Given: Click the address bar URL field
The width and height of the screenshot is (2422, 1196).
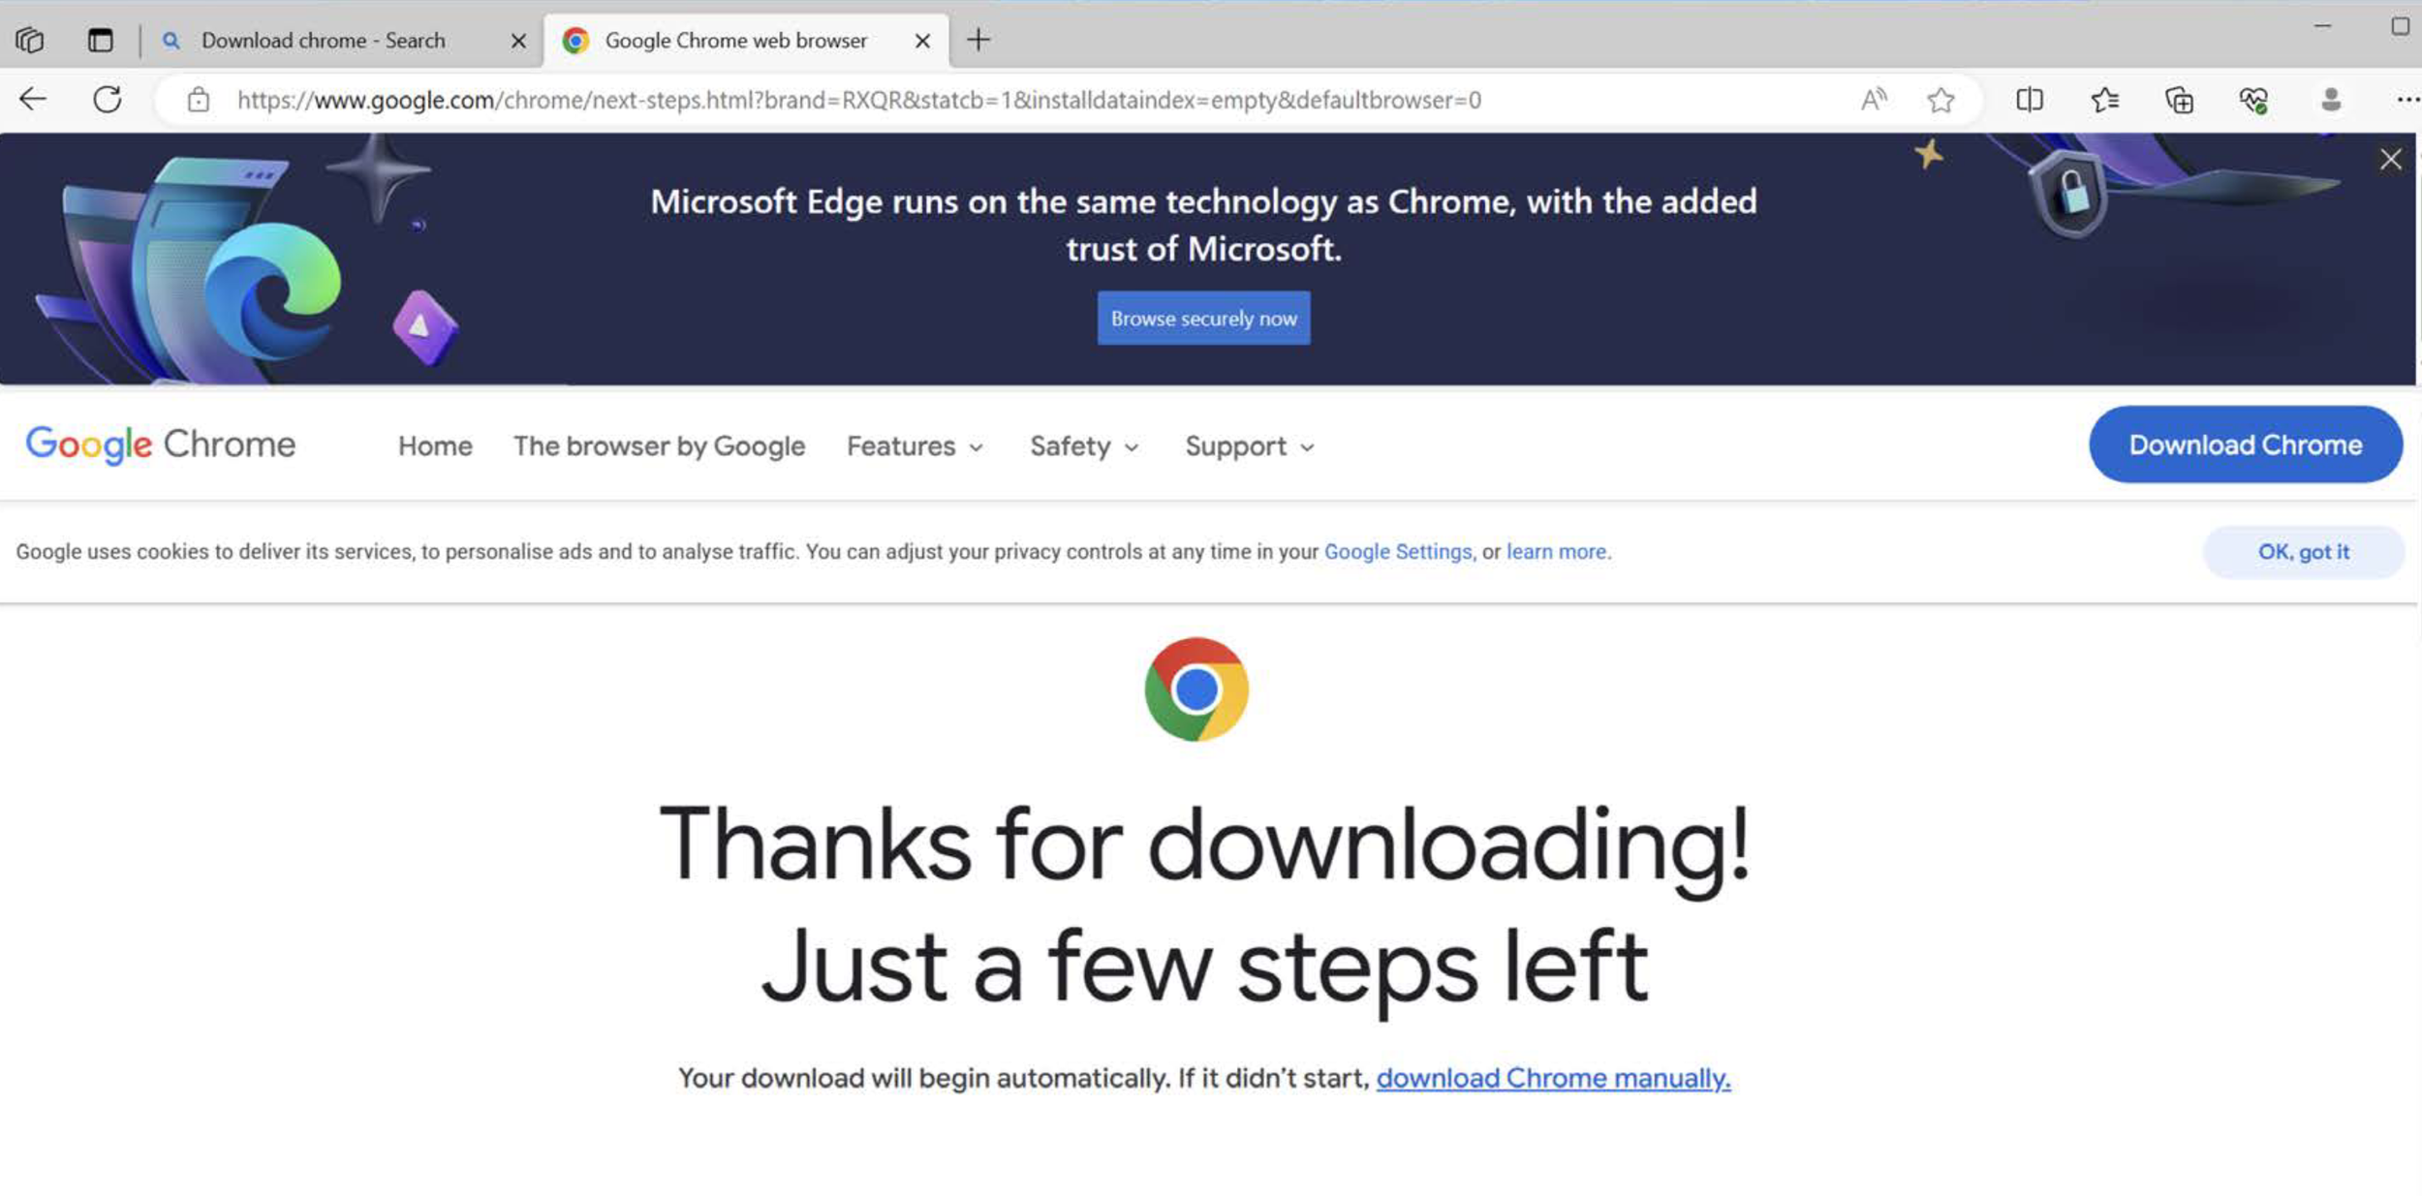Looking at the screenshot, I should click(x=858, y=100).
